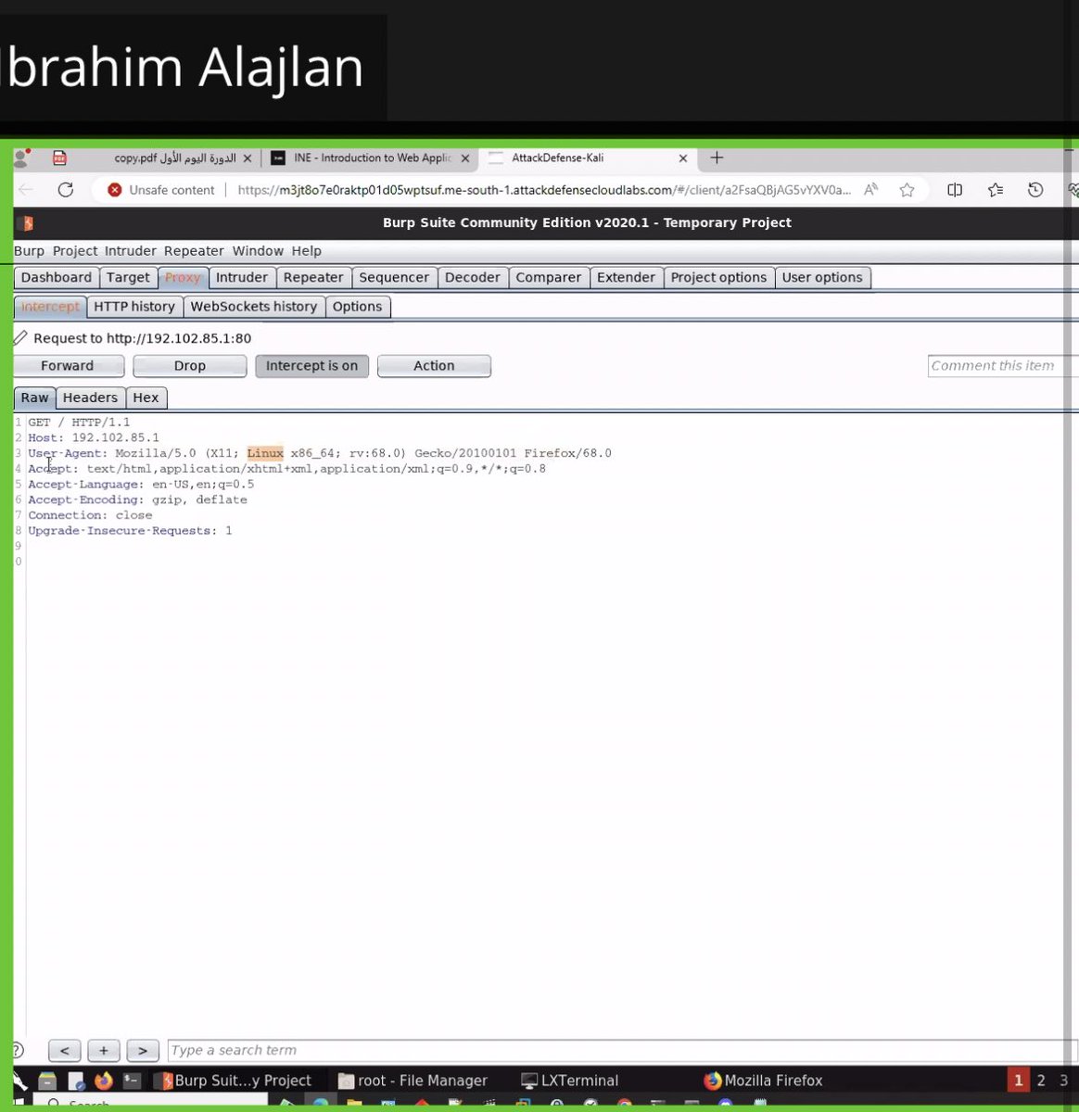Viewport: 1079px width, 1112px height.
Task: Switch to the Headers view tab
Action: coord(90,398)
